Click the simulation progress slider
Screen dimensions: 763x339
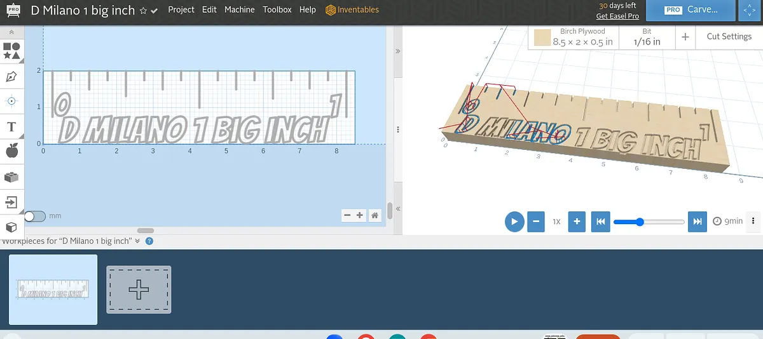point(649,222)
